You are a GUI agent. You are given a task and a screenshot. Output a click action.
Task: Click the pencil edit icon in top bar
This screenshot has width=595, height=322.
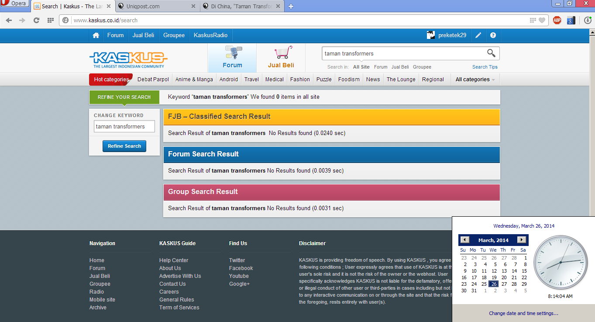click(478, 35)
